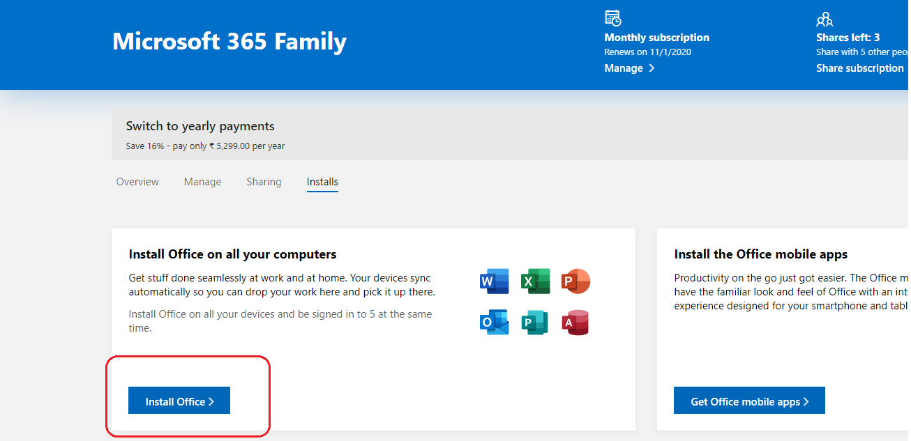Click the Publisher app icon
The width and height of the screenshot is (911, 441).
tap(536, 323)
